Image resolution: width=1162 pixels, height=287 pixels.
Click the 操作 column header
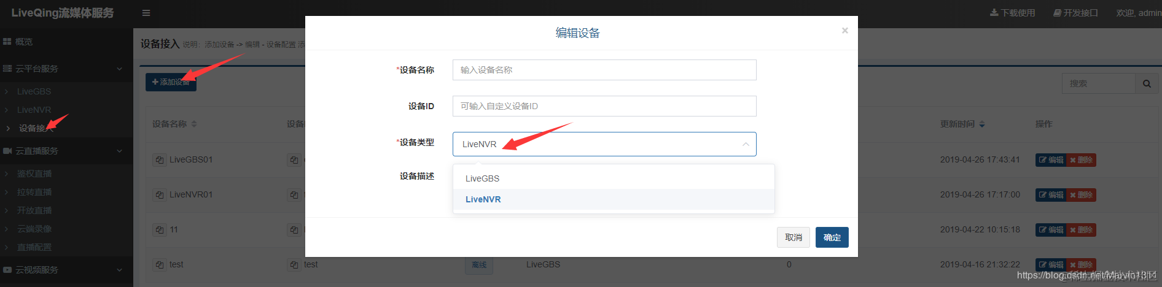click(x=1044, y=124)
